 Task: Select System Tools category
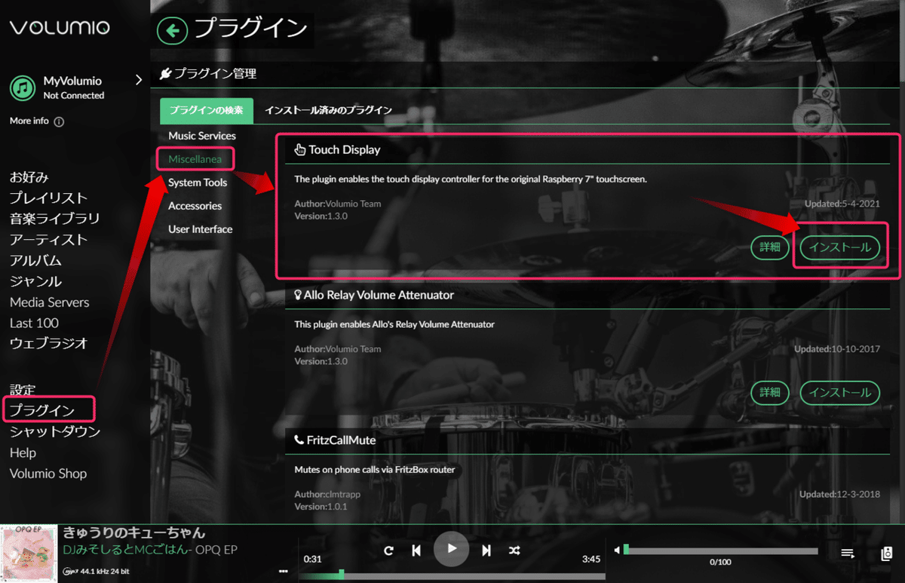[198, 183]
